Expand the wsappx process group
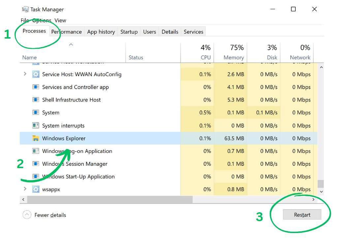 point(25,189)
